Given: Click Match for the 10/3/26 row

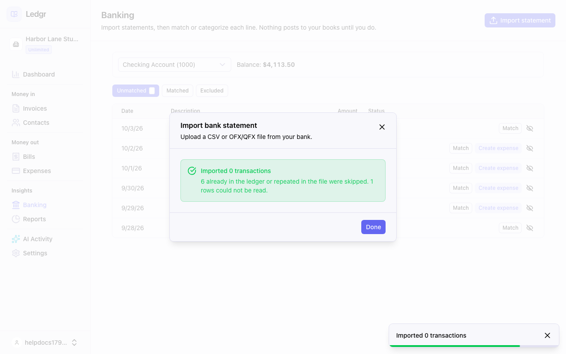Looking at the screenshot, I should pyautogui.click(x=510, y=128).
